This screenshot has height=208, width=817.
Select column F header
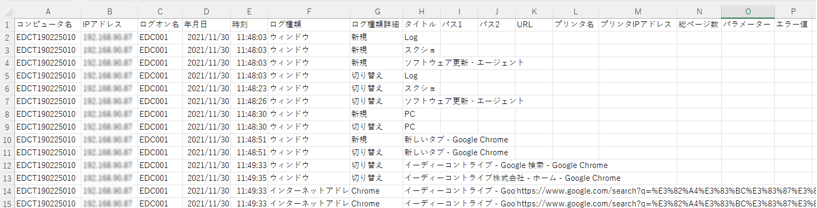point(308,12)
